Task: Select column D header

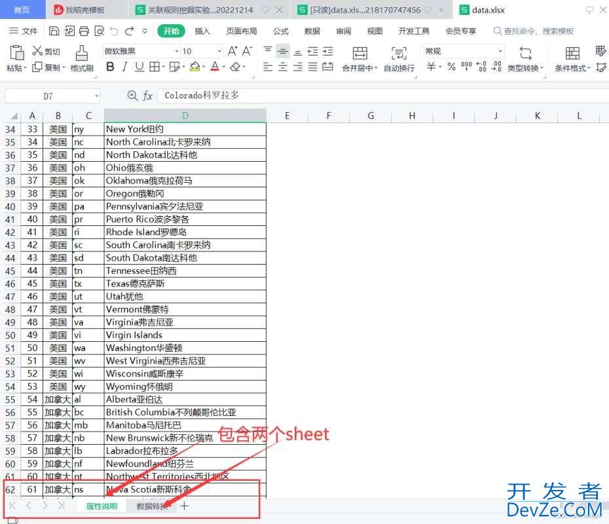Action: tap(185, 116)
